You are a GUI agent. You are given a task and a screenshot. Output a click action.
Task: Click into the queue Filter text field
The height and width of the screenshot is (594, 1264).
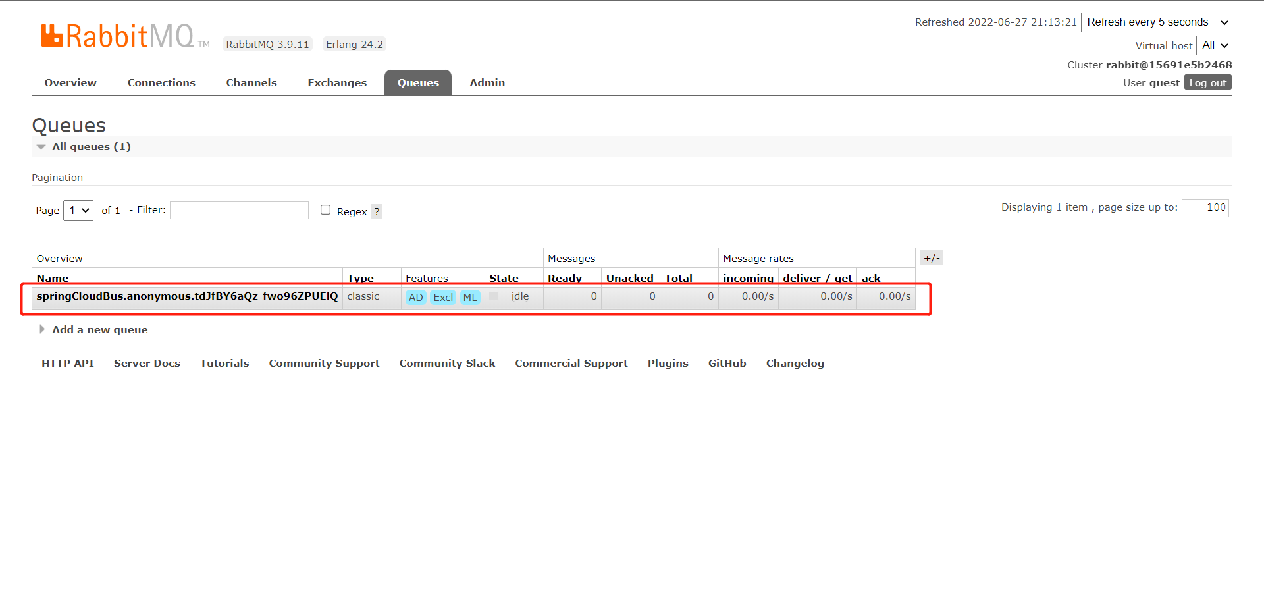[239, 210]
